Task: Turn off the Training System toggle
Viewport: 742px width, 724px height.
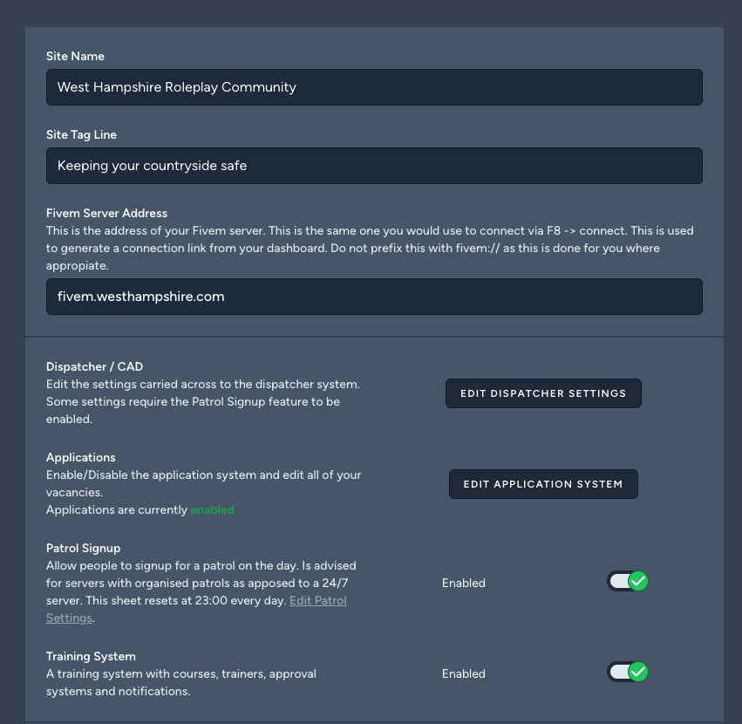Action: [x=628, y=673]
